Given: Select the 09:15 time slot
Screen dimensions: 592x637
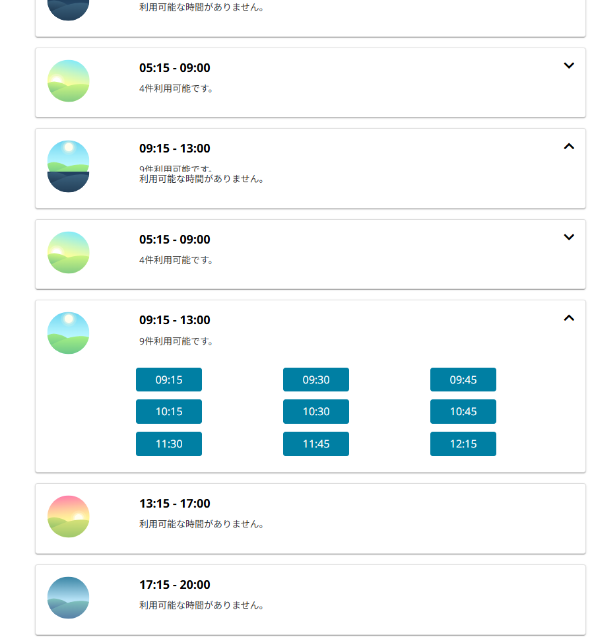Looking at the screenshot, I should (169, 380).
